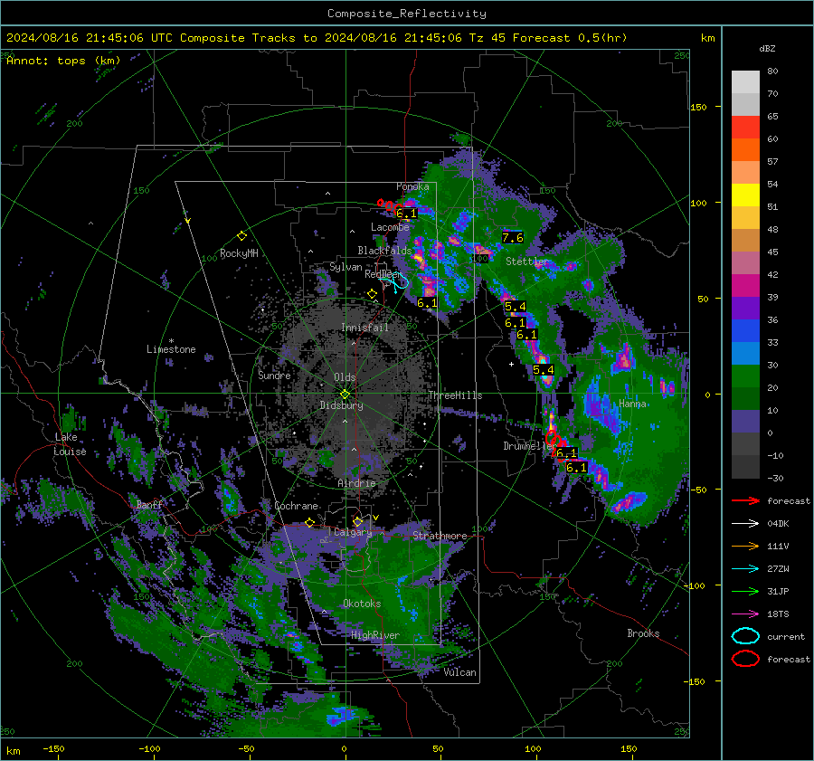
Task: Click the Blackfalds city label
Action: pyautogui.click(x=384, y=251)
